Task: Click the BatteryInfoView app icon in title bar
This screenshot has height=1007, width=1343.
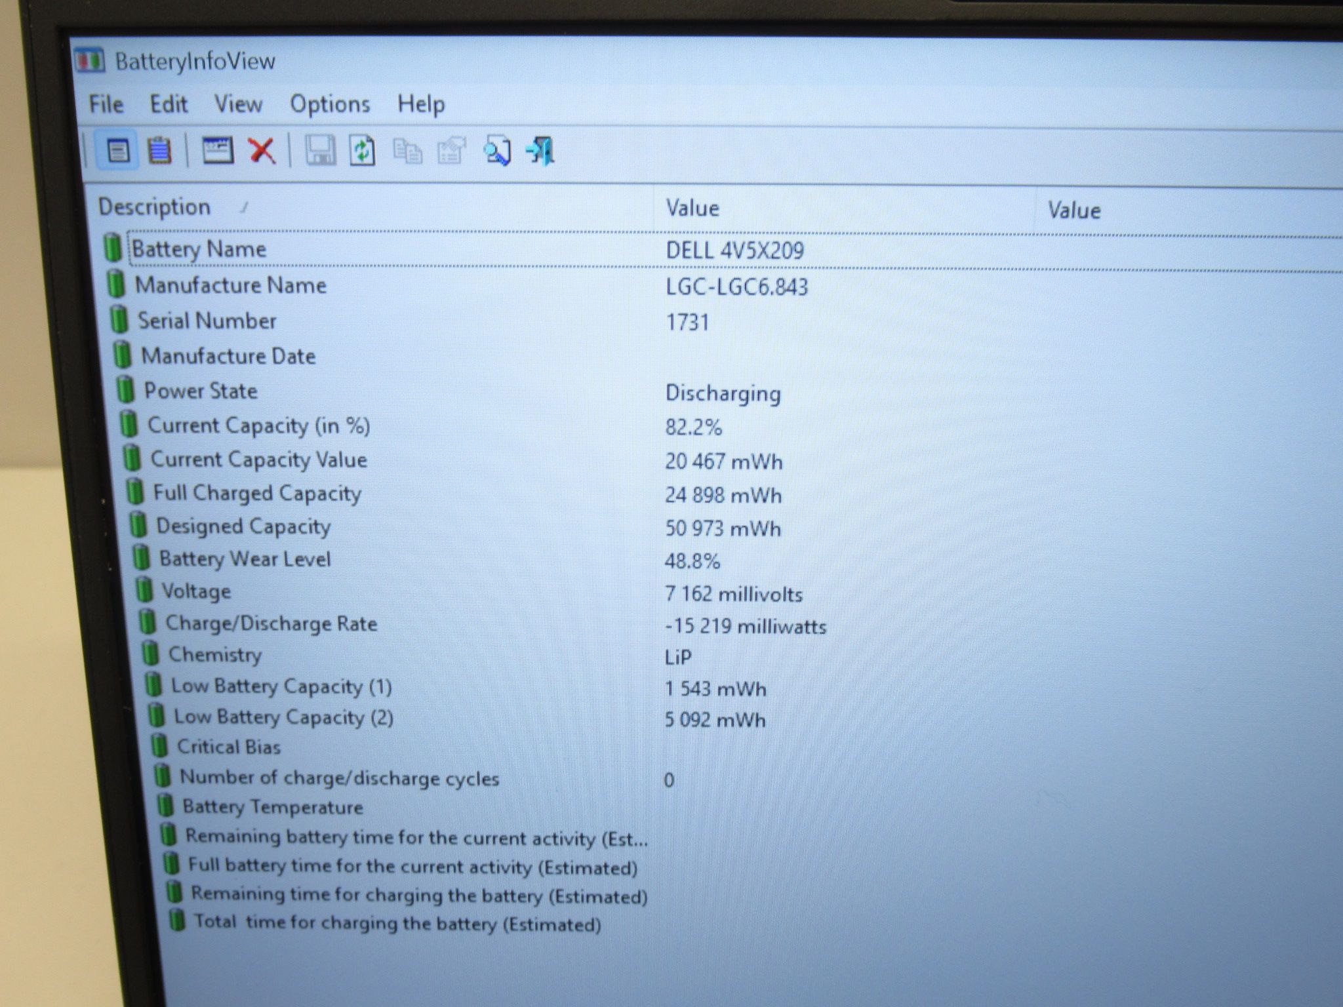Action: (x=89, y=61)
